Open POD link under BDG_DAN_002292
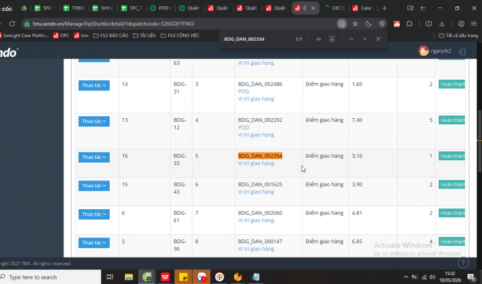This screenshot has width=482, height=284. tap(244, 128)
